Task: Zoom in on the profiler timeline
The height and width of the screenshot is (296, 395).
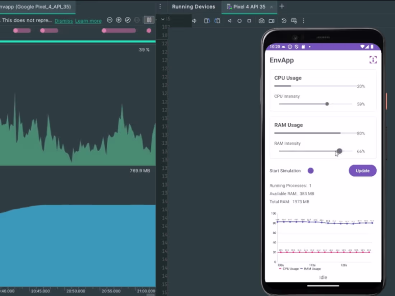Action: click(118, 20)
